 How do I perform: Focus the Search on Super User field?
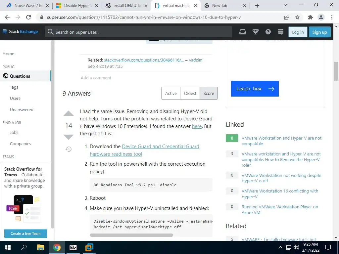[x=138, y=32]
